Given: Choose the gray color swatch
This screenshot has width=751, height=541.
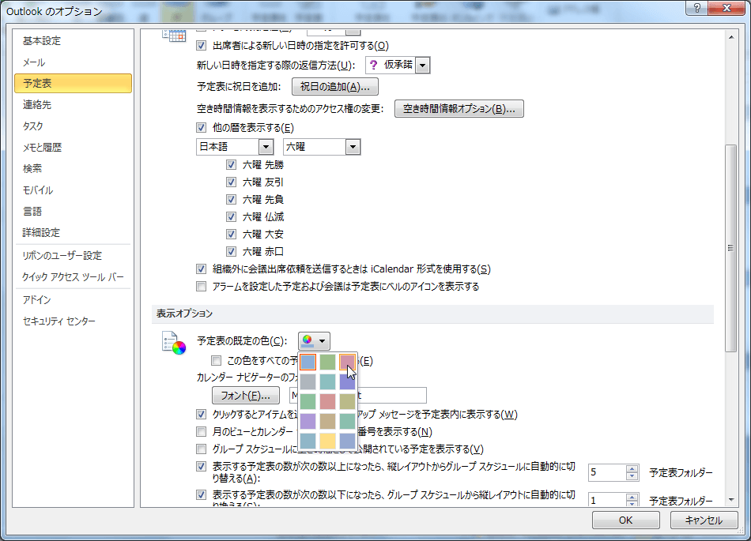Looking at the screenshot, I should (x=308, y=381).
